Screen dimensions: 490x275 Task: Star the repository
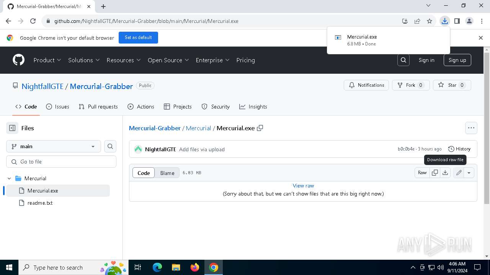[452, 85]
